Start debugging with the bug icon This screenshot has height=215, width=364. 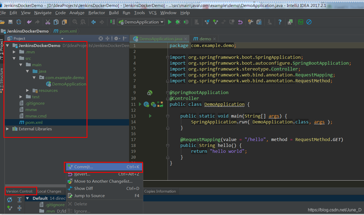[x=178, y=22]
